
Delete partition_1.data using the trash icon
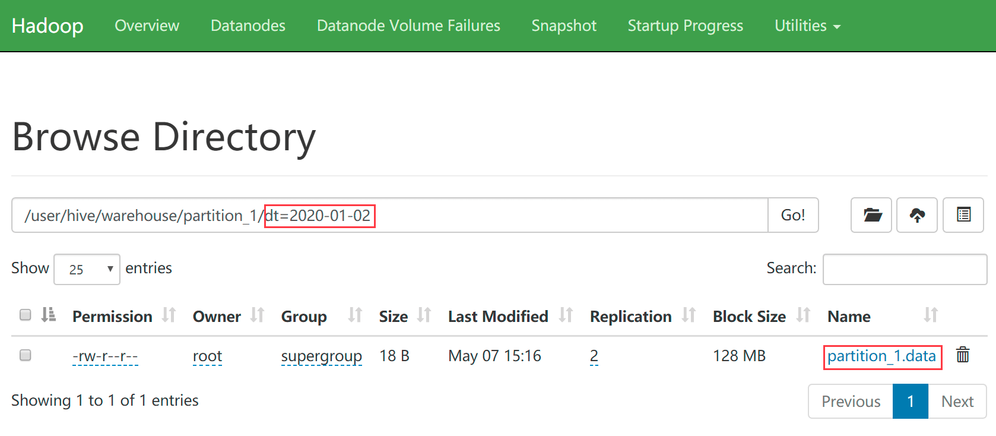click(963, 355)
